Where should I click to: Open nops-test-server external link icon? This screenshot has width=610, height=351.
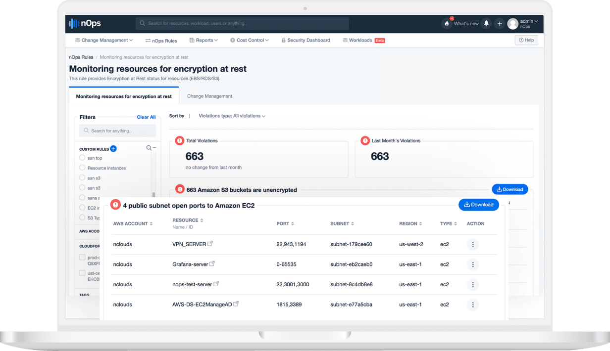(x=216, y=284)
